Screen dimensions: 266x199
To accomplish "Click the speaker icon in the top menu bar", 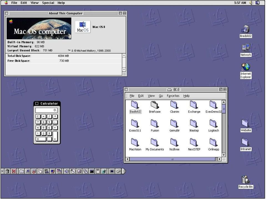I will 251,3.
